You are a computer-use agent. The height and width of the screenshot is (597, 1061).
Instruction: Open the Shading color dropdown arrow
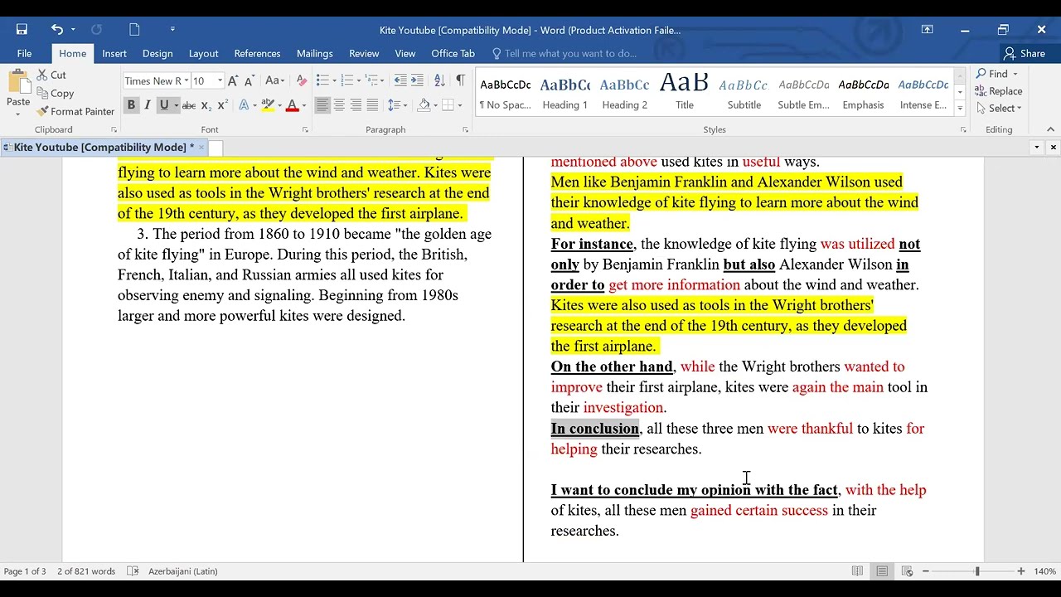click(x=435, y=105)
